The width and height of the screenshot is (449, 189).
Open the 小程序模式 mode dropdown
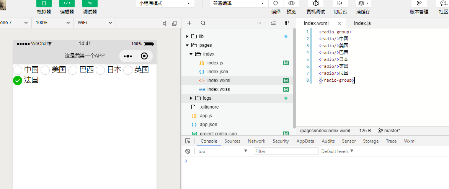pyautogui.click(x=165, y=3)
